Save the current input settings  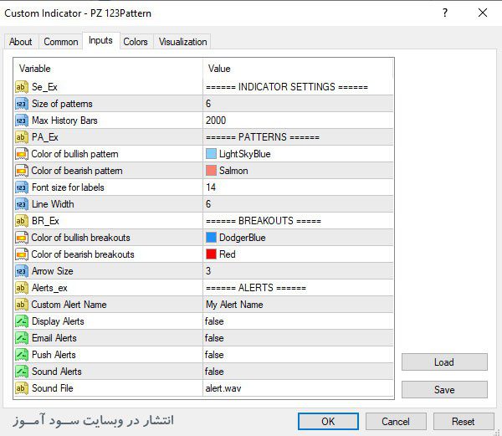444,390
